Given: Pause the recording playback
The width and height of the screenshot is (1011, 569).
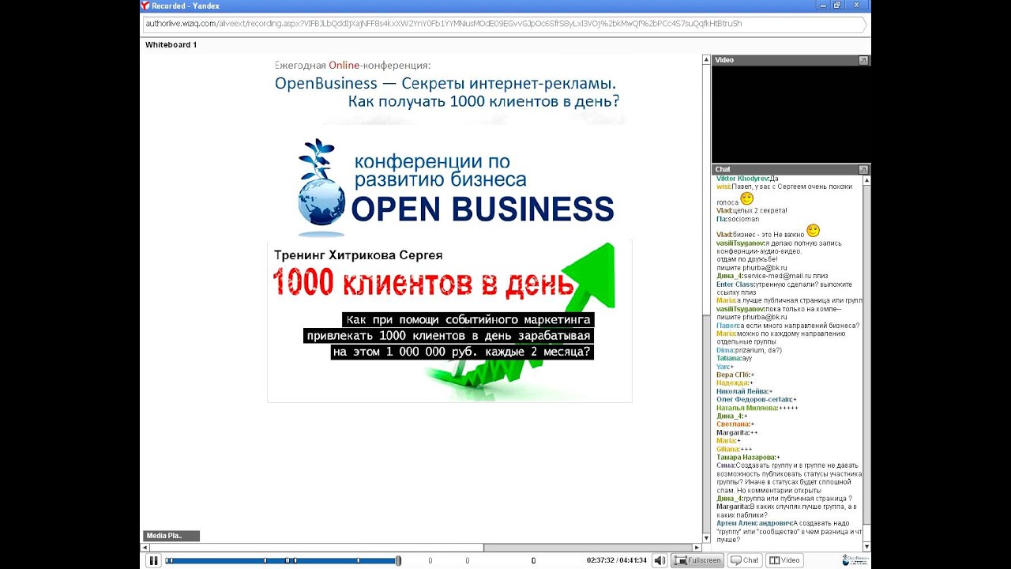Looking at the screenshot, I should pyautogui.click(x=154, y=560).
